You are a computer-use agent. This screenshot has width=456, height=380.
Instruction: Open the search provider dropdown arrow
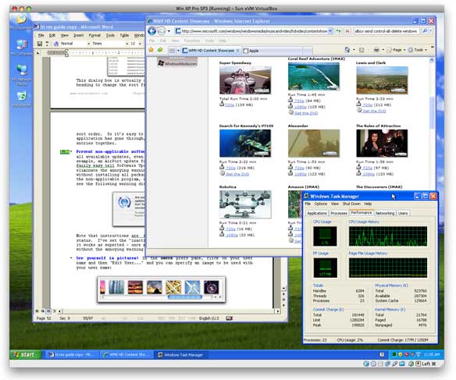click(431, 30)
